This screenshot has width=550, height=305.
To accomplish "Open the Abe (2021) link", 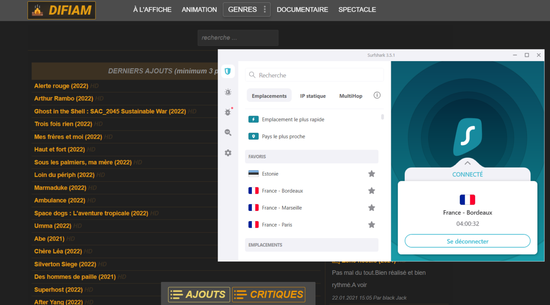I will tap(49, 239).
